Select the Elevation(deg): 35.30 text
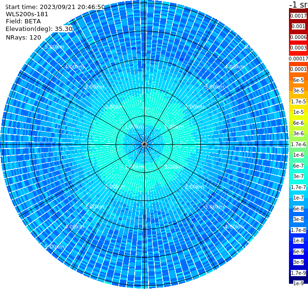This screenshot has width=308, height=289. pyautogui.click(x=39, y=29)
